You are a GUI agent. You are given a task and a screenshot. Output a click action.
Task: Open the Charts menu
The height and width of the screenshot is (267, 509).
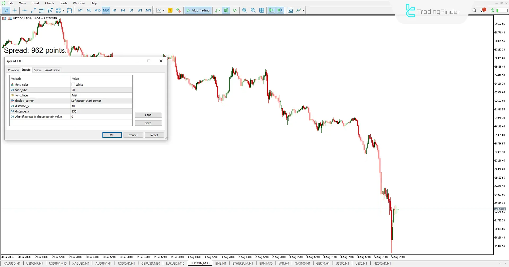[49, 3]
